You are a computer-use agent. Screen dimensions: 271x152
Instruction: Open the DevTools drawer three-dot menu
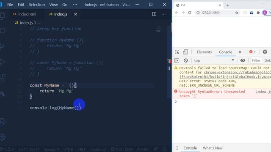coord(177,148)
